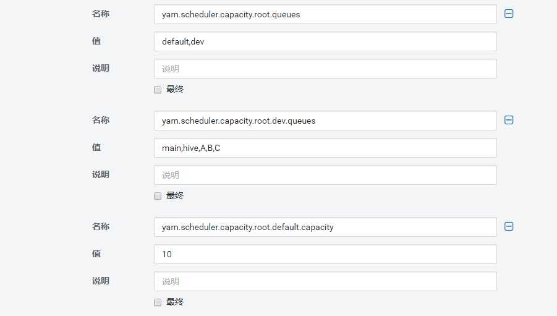Click 值 label beside default,dev
557x316 pixels.
tap(96, 41)
